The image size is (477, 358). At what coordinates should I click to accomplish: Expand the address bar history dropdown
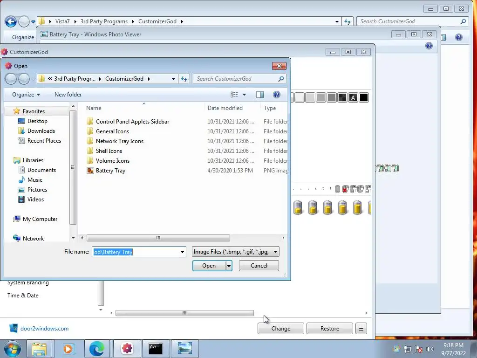tap(173, 79)
